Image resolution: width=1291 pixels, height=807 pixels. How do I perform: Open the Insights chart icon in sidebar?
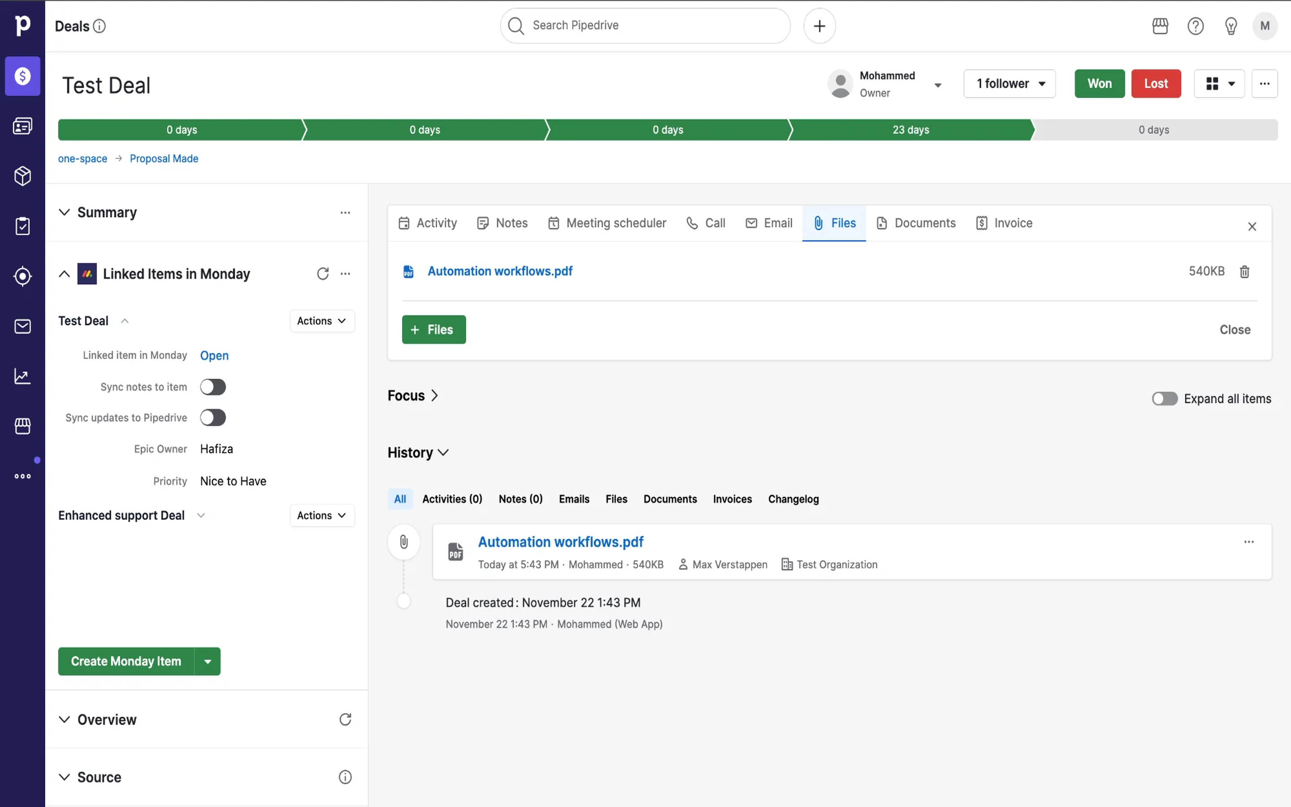(22, 376)
